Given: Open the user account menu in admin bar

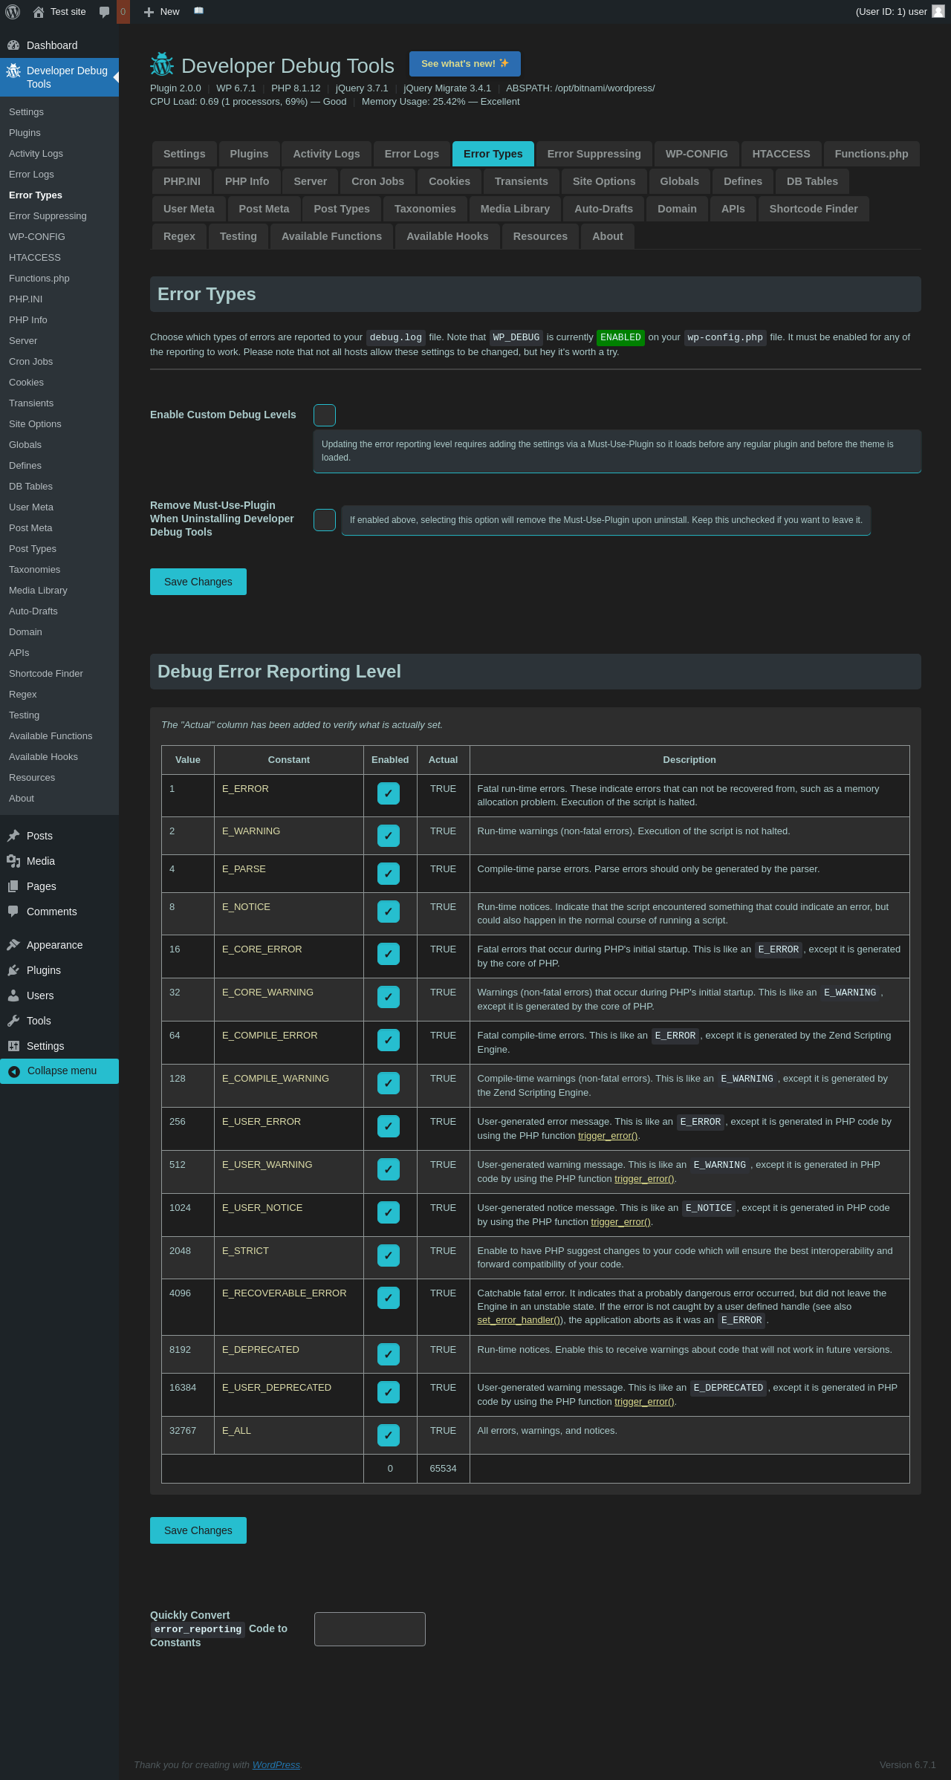Looking at the screenshot, I should click(899, 12).
